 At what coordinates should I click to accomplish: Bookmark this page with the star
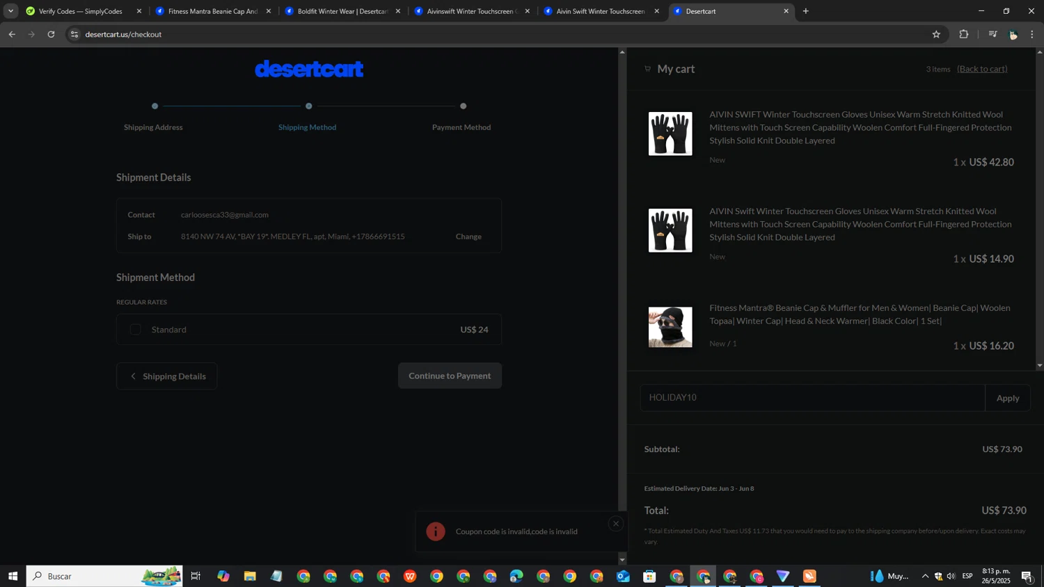[x=936, y=34]
